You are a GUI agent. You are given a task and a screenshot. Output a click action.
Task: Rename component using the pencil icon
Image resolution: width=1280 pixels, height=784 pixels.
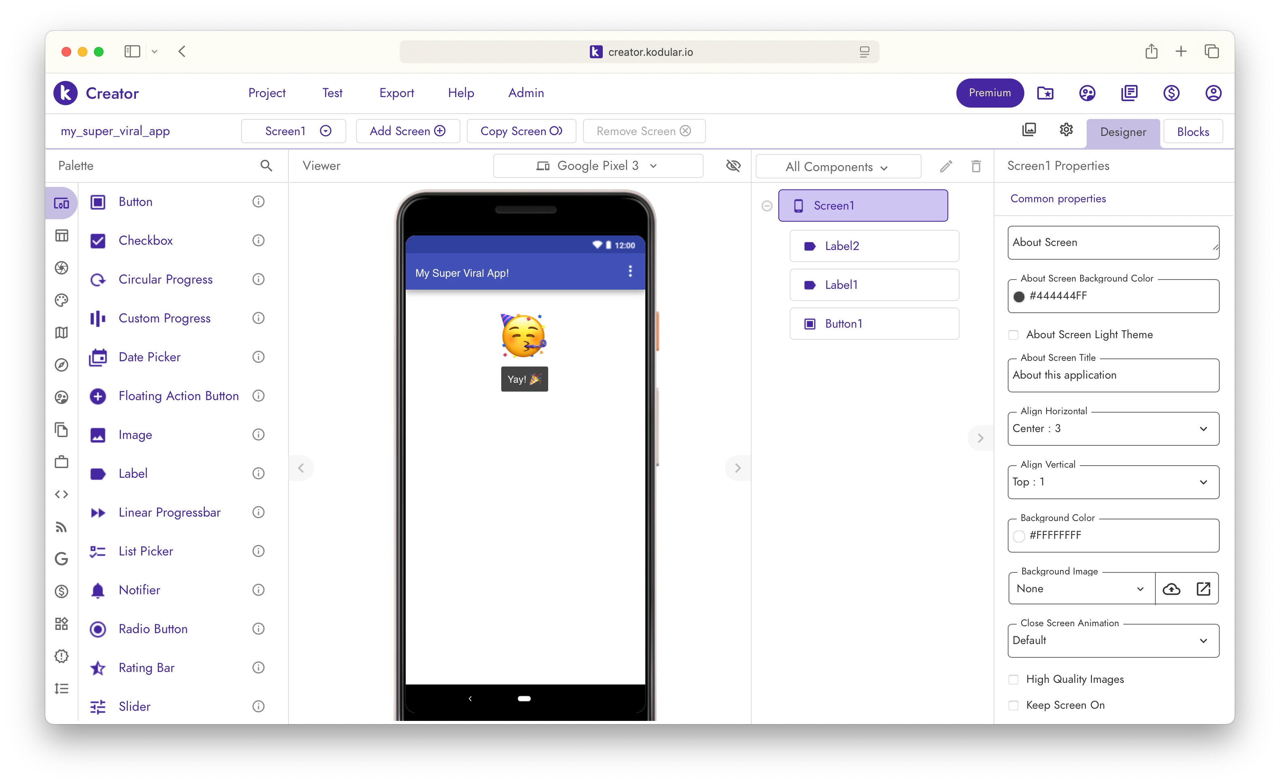[x=945, y=166]
